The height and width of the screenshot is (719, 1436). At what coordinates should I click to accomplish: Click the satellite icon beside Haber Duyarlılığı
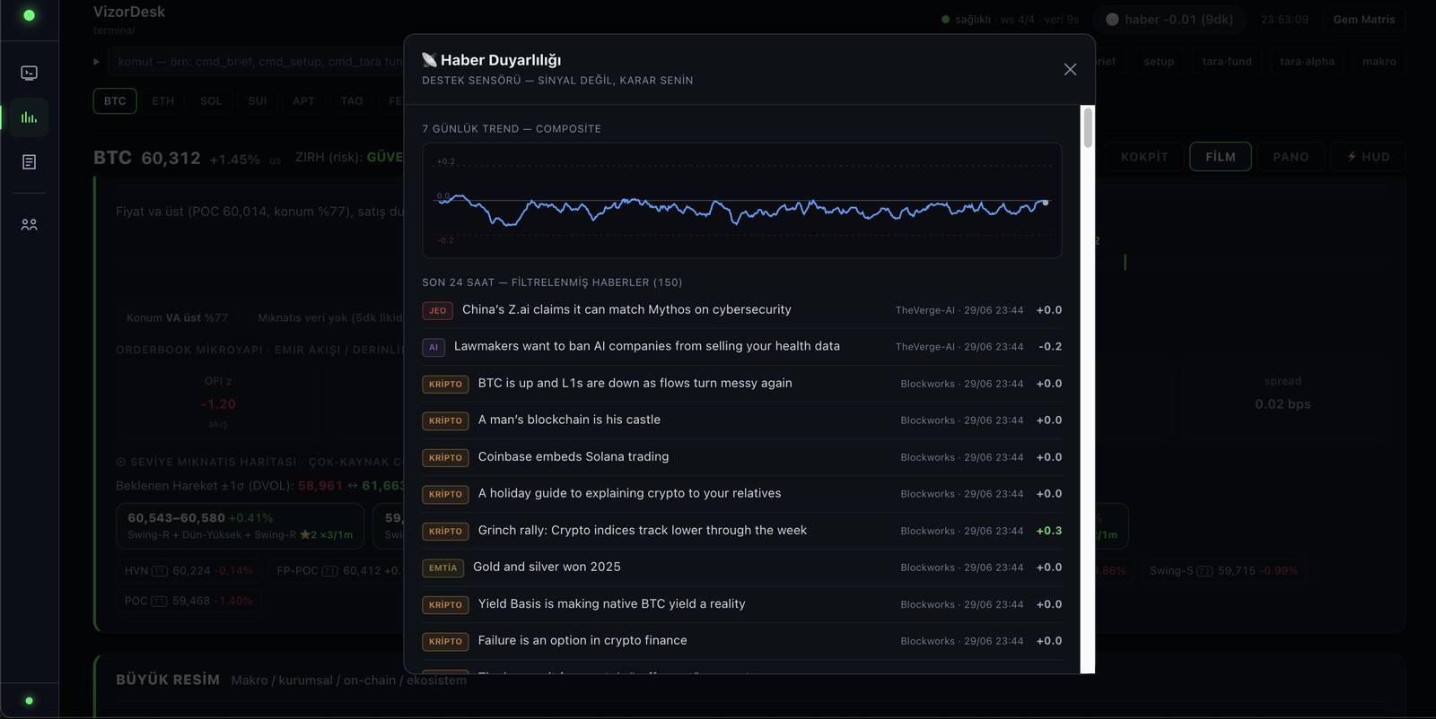[x=429, y=60]
